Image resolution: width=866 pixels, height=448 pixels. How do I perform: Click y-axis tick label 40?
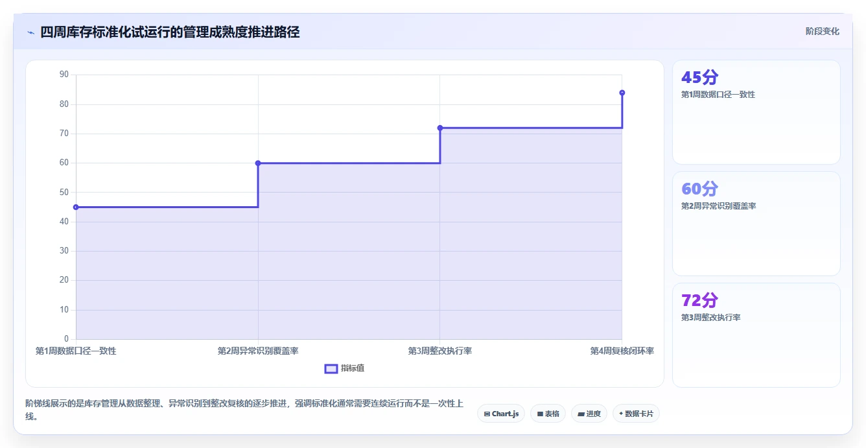pyautogui.click(x=64, y=222)
